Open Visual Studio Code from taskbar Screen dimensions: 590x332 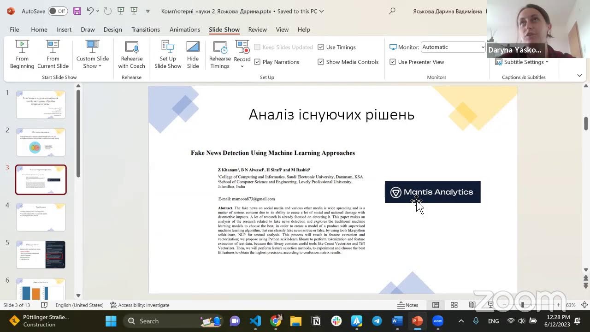click(255, 321)
